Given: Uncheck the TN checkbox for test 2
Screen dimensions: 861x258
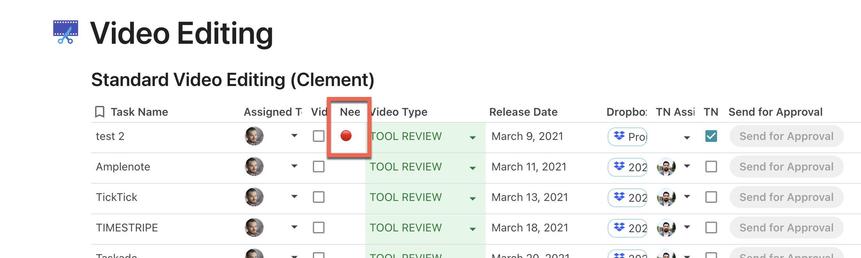Looking at the screenshot, I should click(711, 136).
